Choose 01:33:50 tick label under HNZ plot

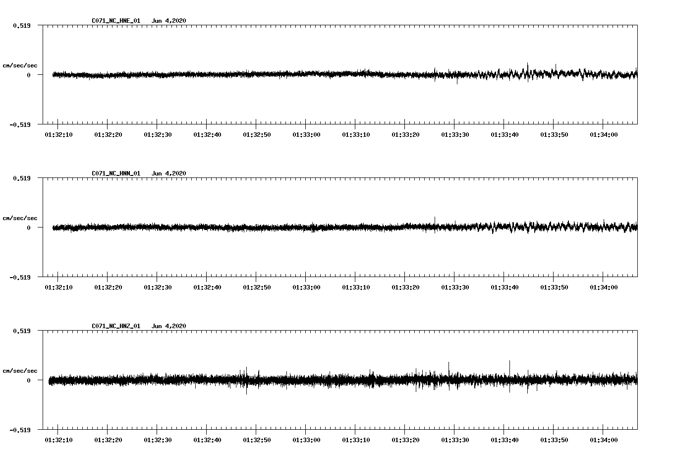pyautogui.click(x=554, y=440)
